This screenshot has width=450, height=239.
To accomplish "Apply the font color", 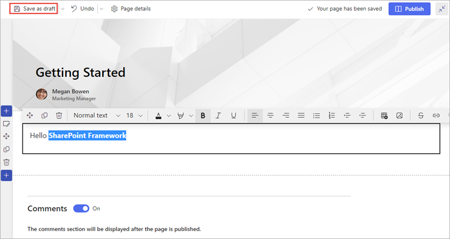I will pos(159,116).
